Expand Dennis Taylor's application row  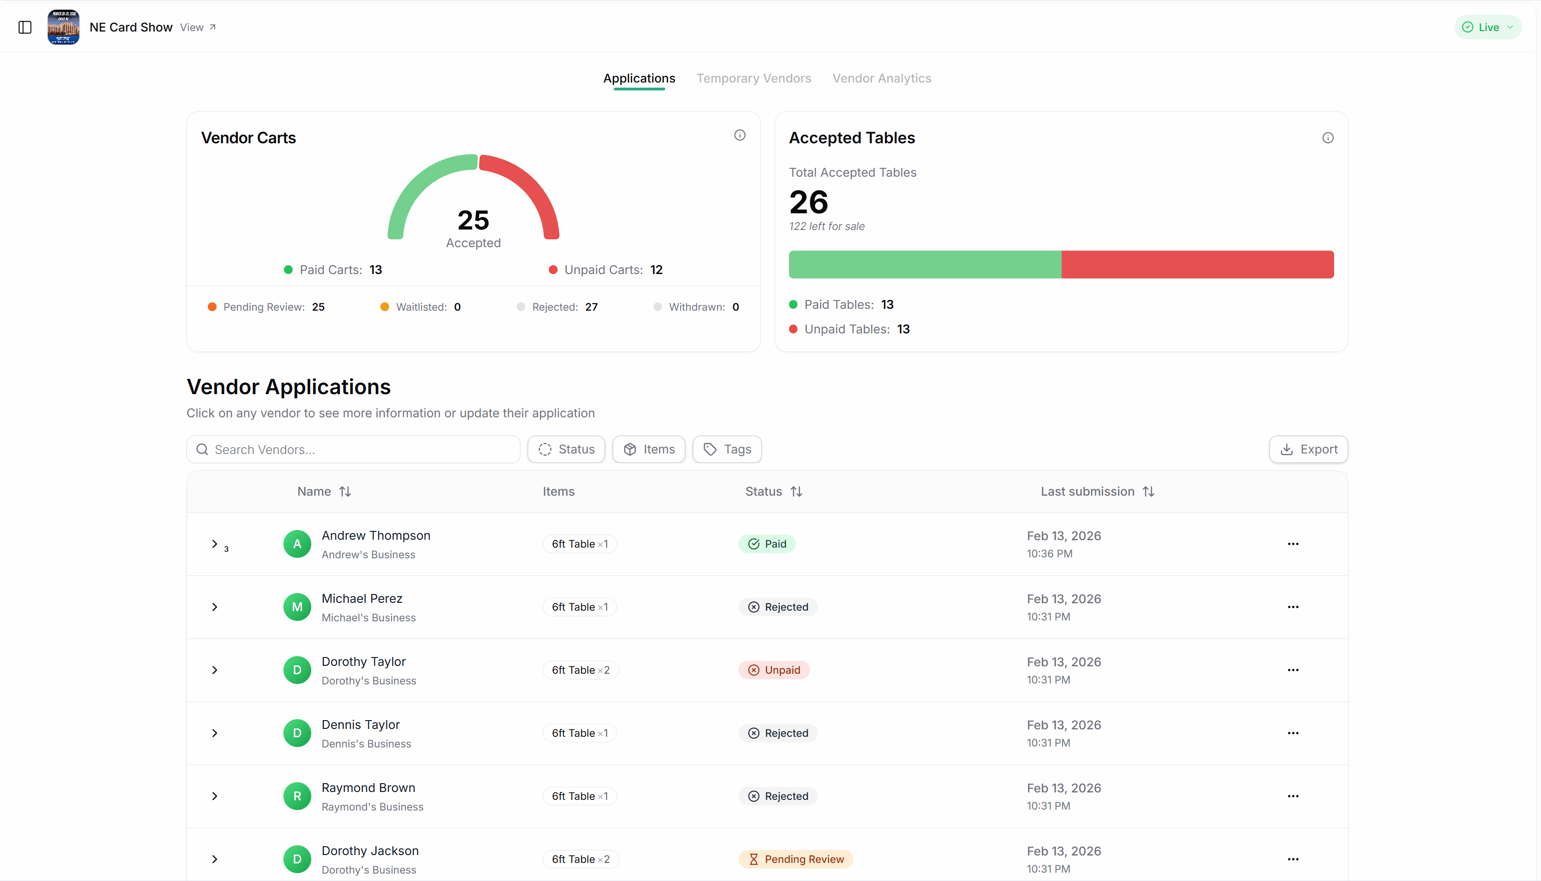(214, 734)
